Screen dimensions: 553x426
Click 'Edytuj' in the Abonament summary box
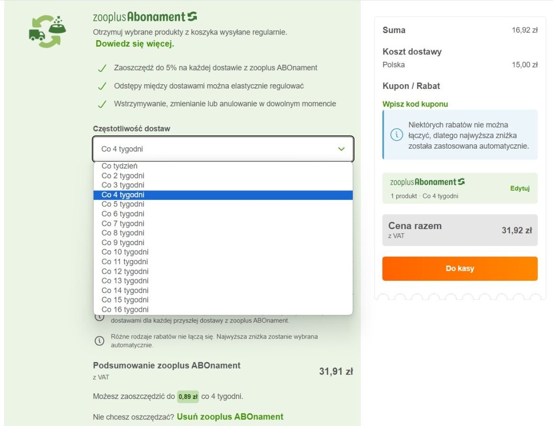[x=520, y=188]
